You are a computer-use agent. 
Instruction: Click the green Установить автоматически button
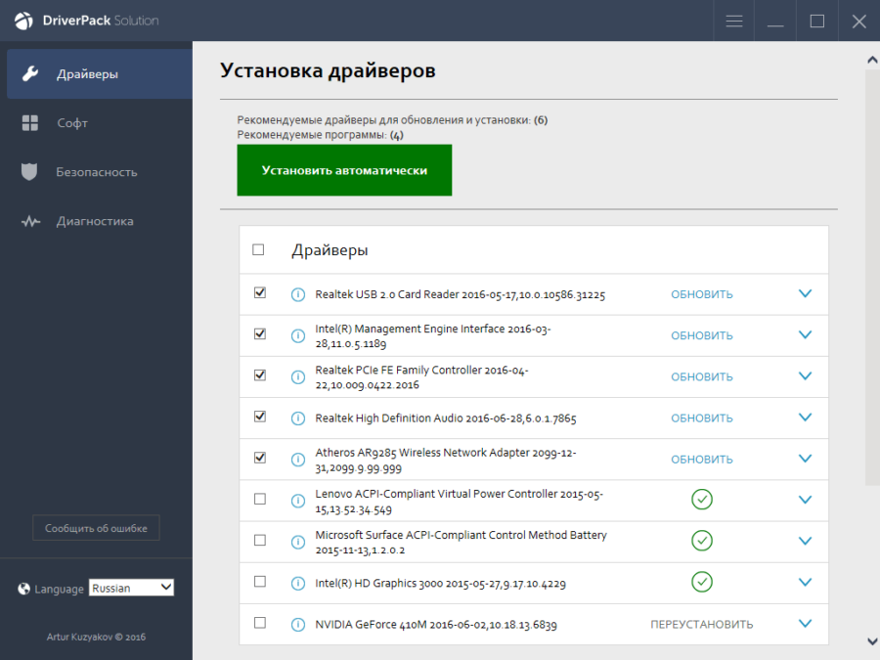point(344,170)
